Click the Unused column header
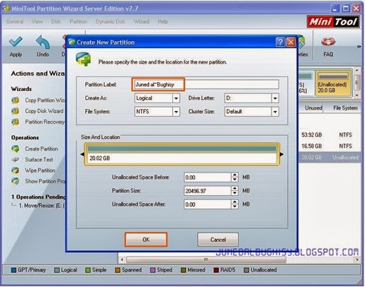 [x=313, y=108]
